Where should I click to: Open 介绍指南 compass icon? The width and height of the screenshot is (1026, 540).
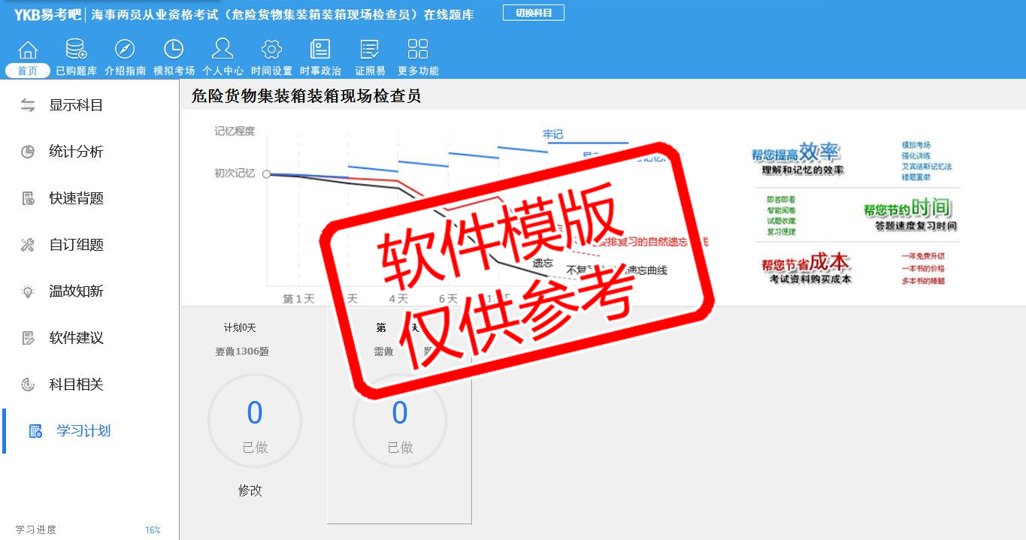click(125, 50)
